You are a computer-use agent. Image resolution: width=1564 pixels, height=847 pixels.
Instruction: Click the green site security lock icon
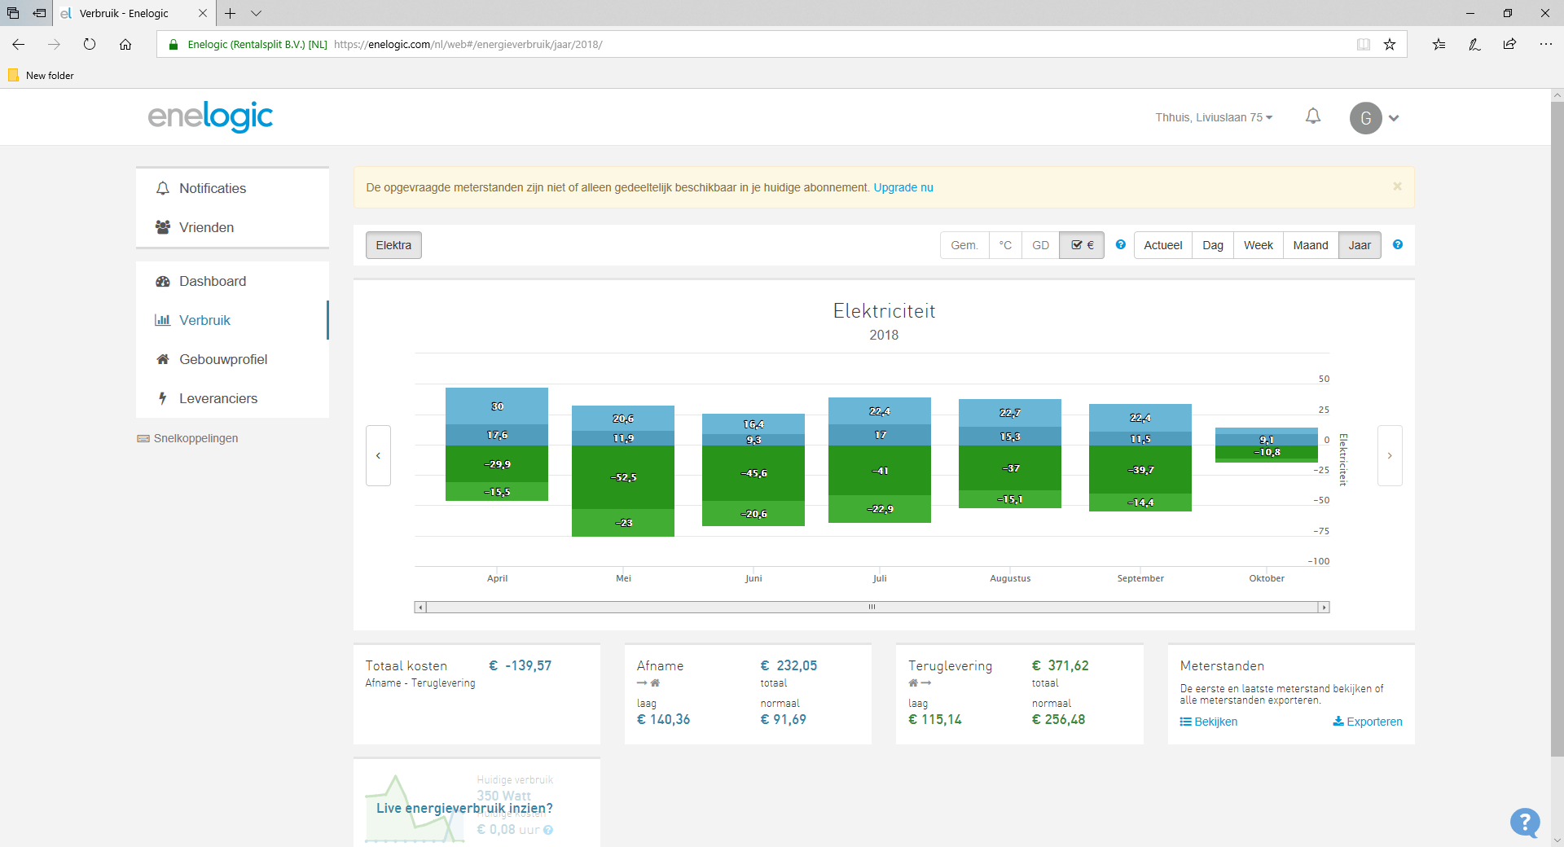tap(173, 44)
